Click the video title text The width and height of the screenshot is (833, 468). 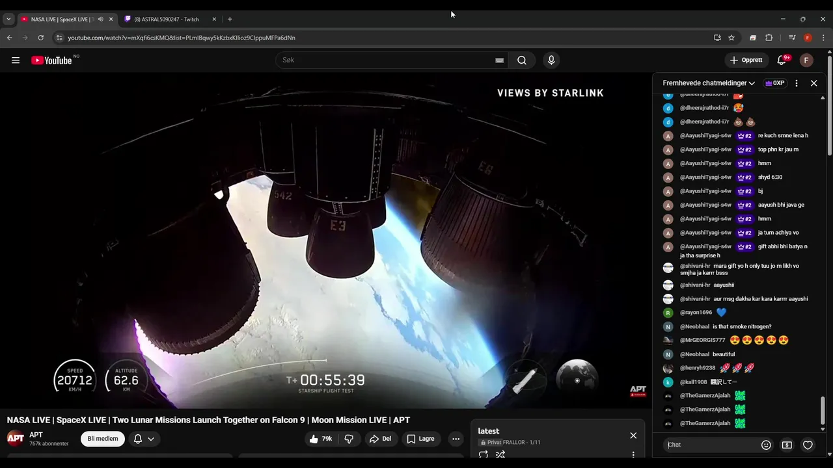[x=208, y=420]
